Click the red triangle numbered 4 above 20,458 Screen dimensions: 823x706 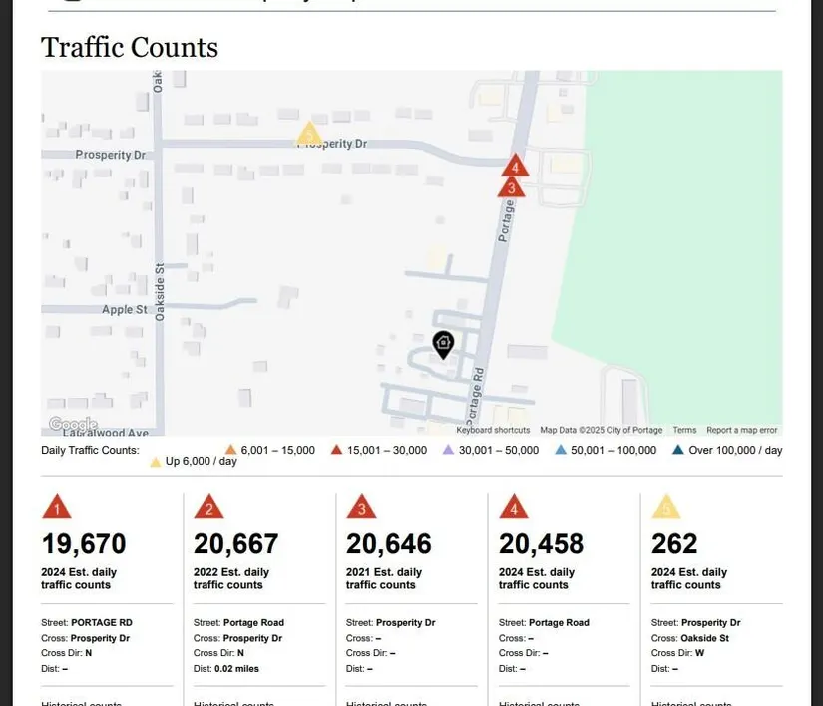click(x=514, y=507)
